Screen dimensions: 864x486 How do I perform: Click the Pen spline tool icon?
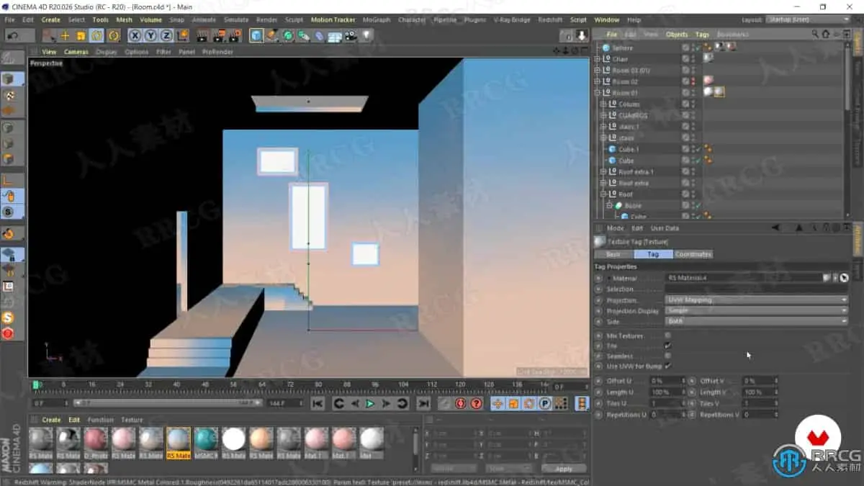[x=272, y=35]
